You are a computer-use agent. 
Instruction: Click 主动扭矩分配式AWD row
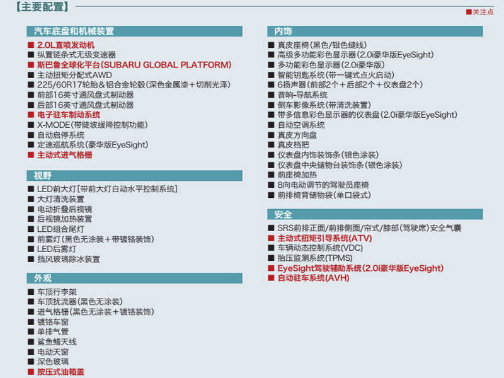pos(70,75)
